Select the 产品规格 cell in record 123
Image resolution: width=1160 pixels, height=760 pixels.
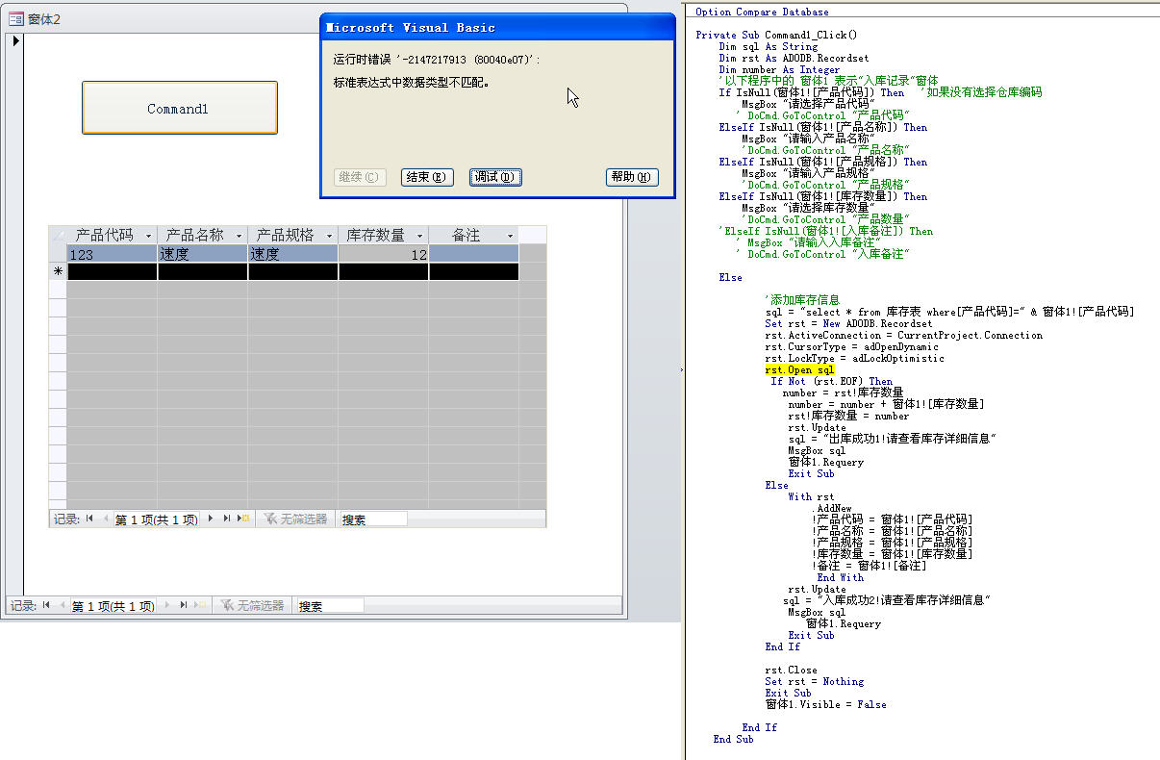click(x=292, y=254)
